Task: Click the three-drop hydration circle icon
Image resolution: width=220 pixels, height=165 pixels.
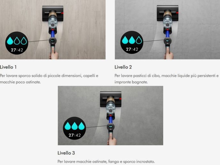Action: (x=74, y=128)
